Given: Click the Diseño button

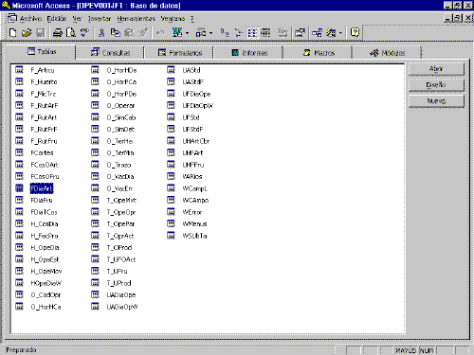Looking at the screenshot, I should point(436,85).
